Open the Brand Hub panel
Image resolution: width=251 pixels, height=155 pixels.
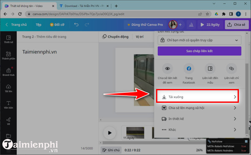tap(8, 72)
